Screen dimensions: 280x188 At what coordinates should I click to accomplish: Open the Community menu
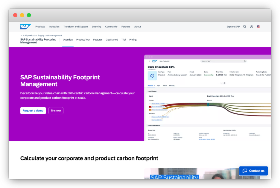click(111, 27)
